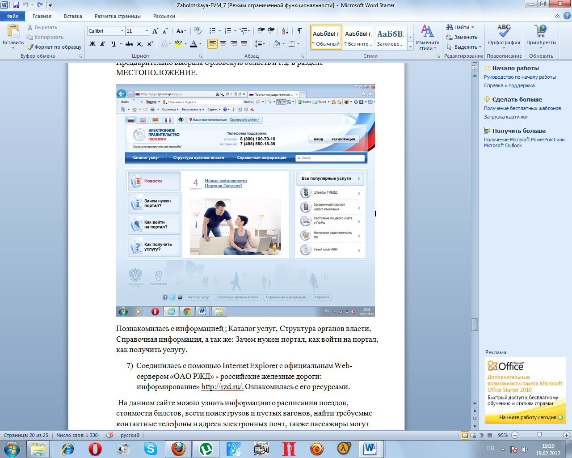The image size is (572, 458).
Task: Replace text using Заменить
Action: coord(462,37)
